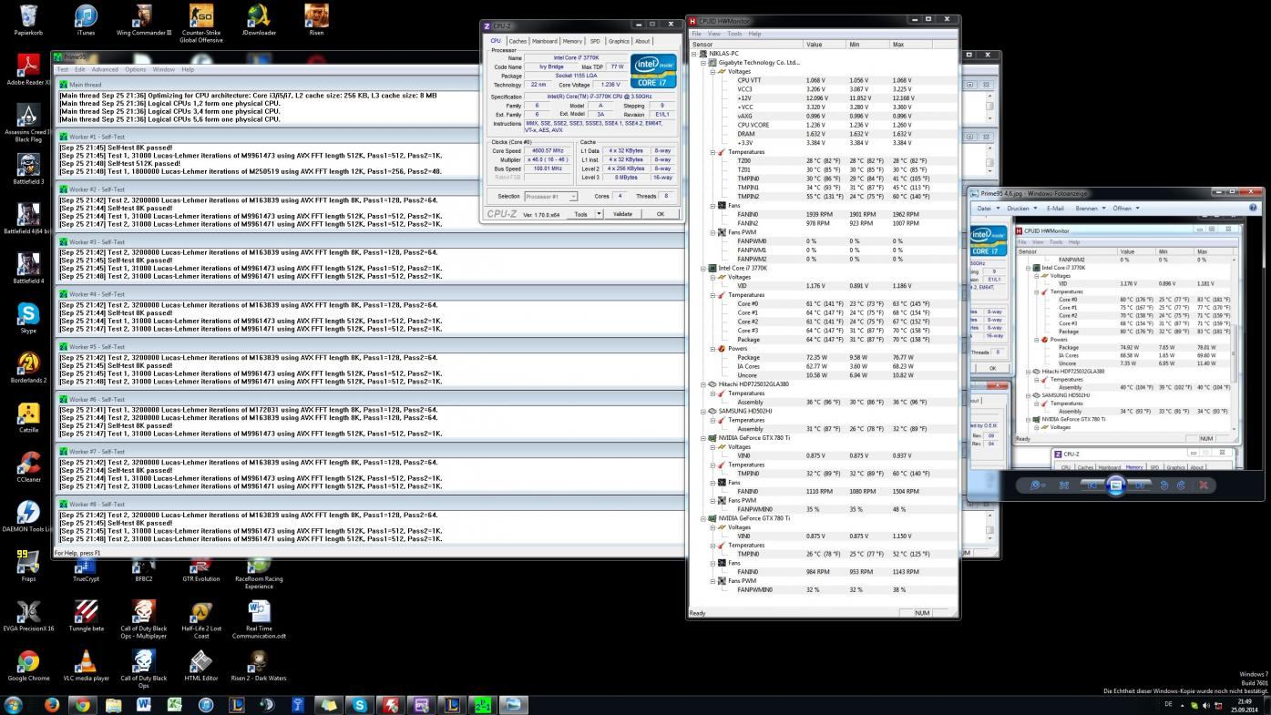Collapse SAMSUNG HD502HJ node in HWMonitor
This screenshot has width=1271, height=715.
tap(704, 411)
